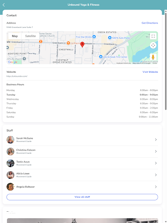Expand Sarah McGuire's staff profile chevron
This screenshot has width=167, height=223.
click(x=156, y=139)
